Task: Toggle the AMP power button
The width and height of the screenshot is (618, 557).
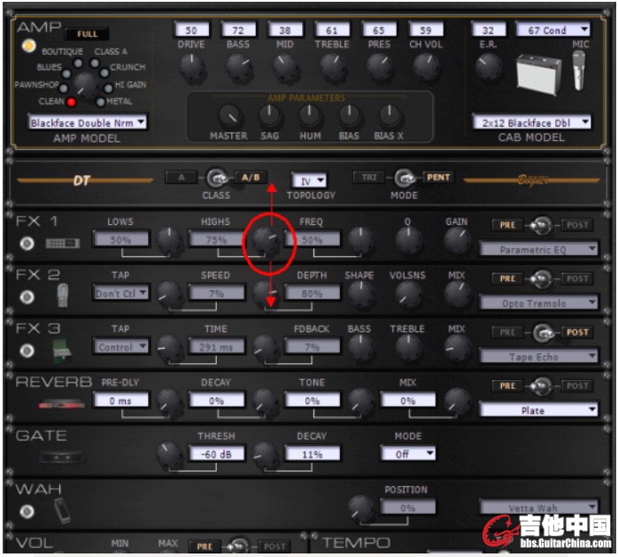Action: point(28,46)
